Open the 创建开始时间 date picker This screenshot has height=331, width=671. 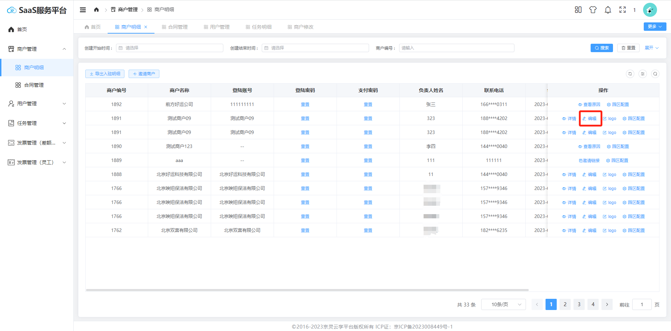point(169,48)
